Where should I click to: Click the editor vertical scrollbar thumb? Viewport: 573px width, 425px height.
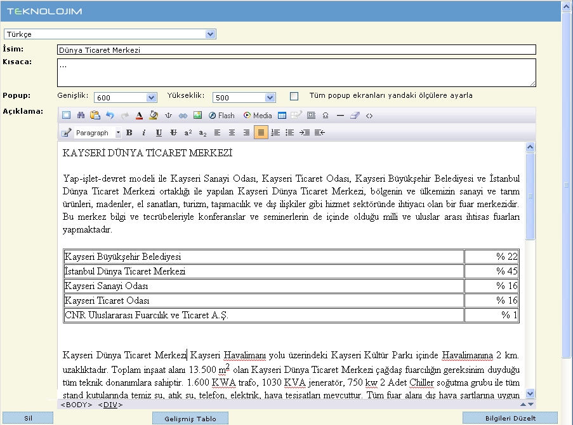point(530,196)
